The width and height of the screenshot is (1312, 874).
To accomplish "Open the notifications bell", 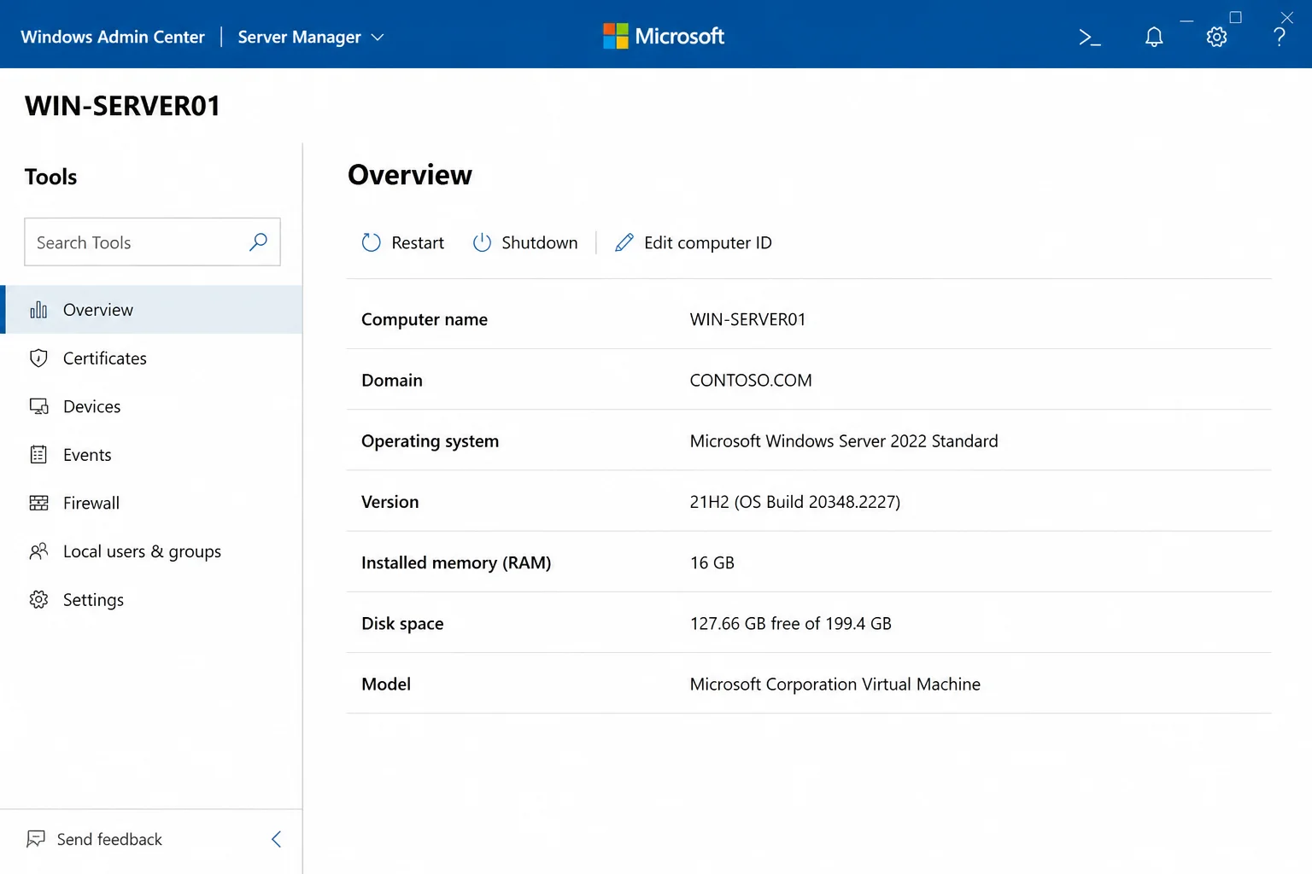I will [1154, 37].
